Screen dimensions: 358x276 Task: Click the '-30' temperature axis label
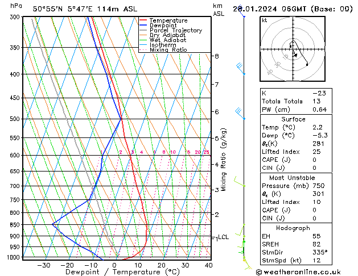pyautogui.click(x=44, y=265)
